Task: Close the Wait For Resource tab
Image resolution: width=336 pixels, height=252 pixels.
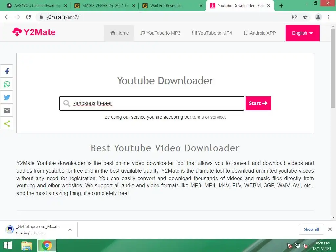Action: 201,6
